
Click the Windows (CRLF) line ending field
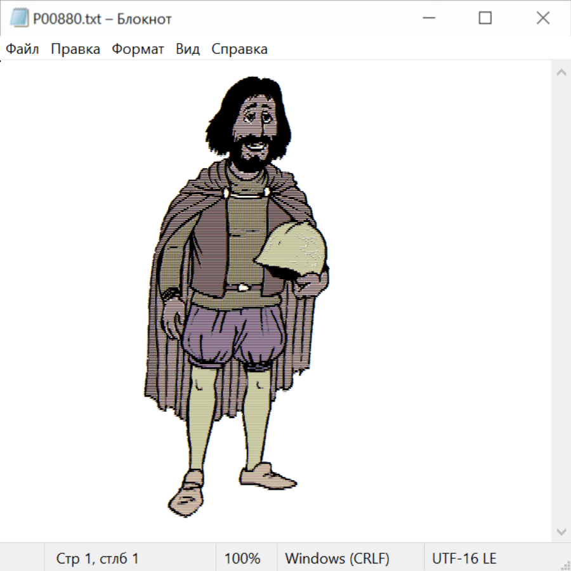(x=337, y=558)
